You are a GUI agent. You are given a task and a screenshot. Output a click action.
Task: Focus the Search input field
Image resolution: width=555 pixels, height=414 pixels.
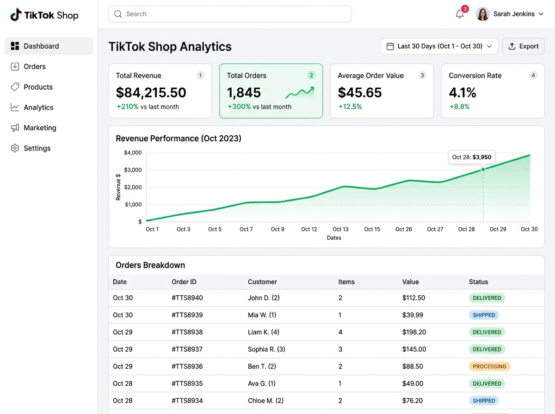pos(230,14)
